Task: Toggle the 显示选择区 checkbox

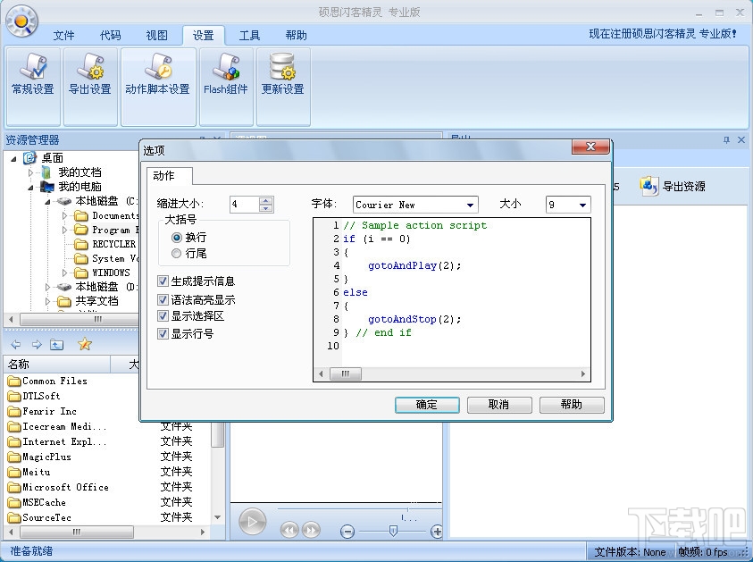Action: pyautogui.click(x=163, y=316)
